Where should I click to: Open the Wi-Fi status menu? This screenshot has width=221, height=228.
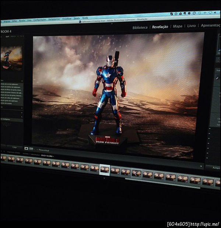[x=210, y=13]
